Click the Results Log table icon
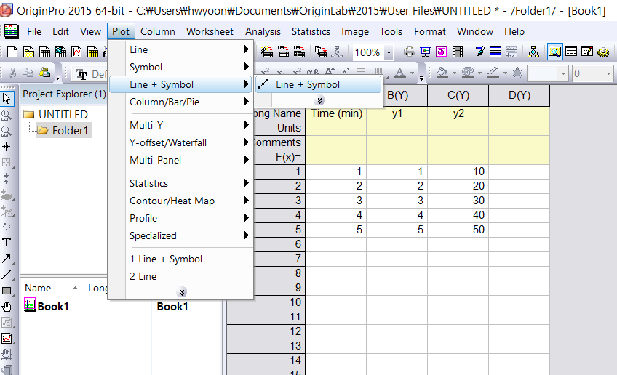 coord(571,52)
